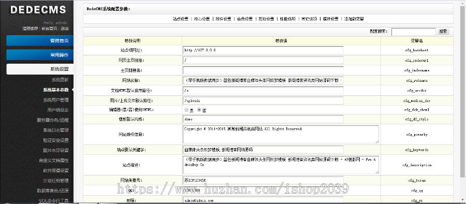Open the 附件设置 settings tab

coord(223,19)
